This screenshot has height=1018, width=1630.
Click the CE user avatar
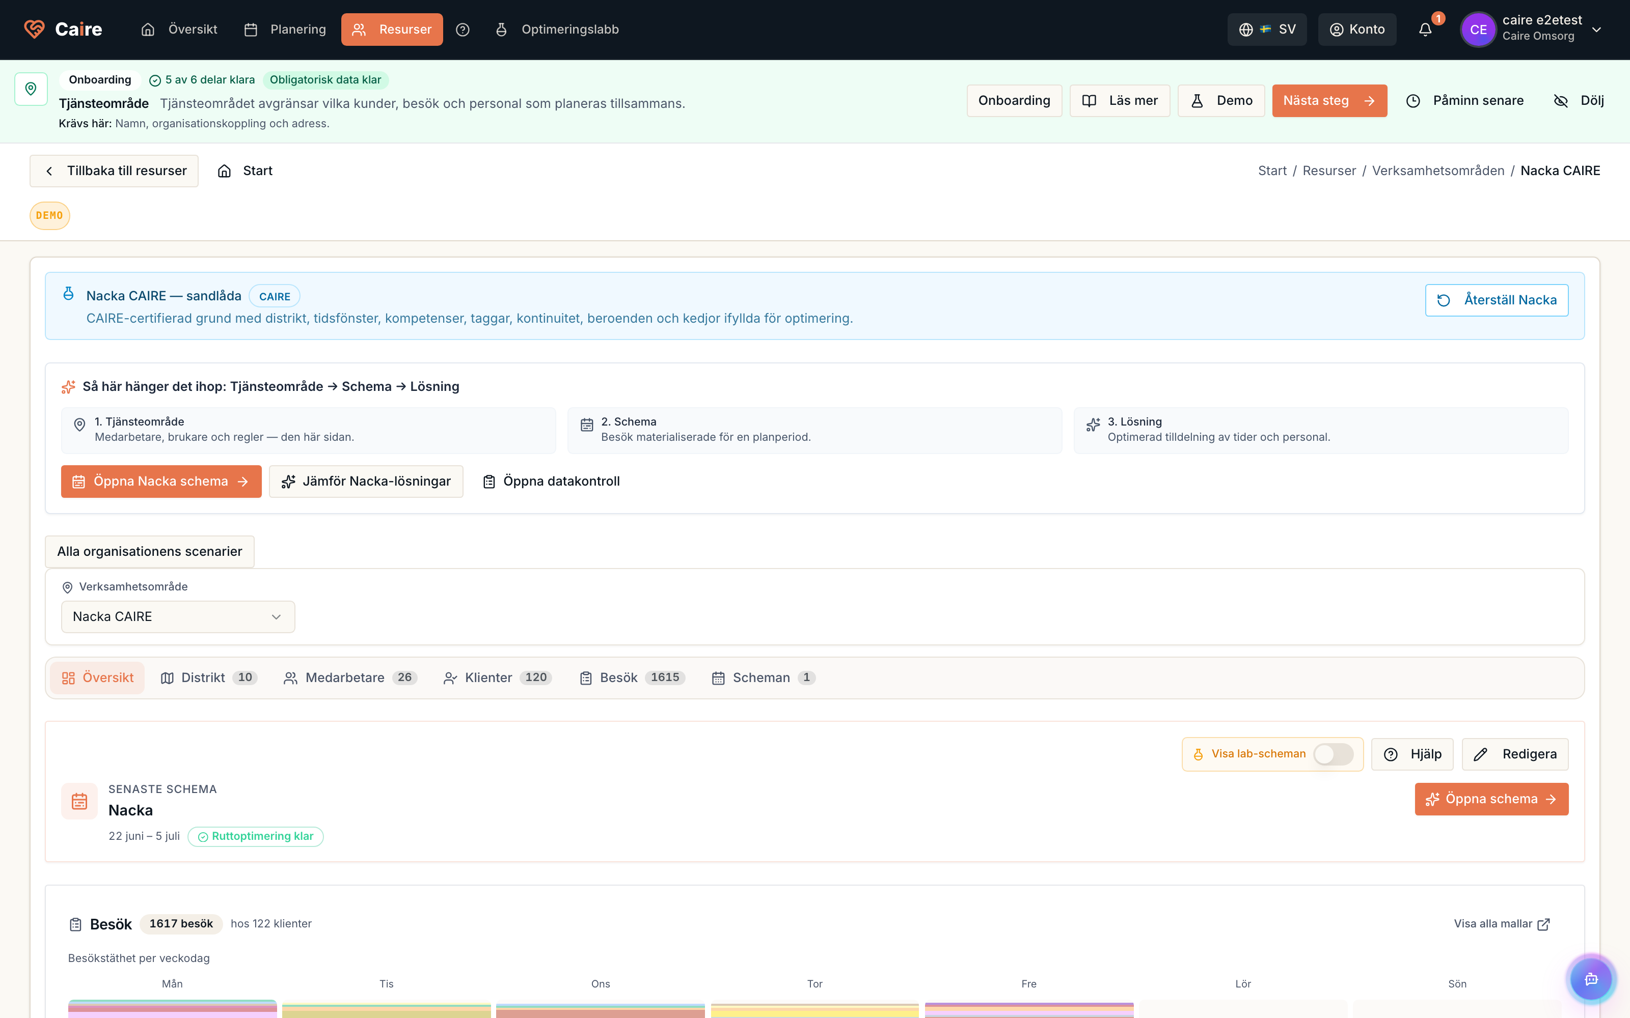1478,30
